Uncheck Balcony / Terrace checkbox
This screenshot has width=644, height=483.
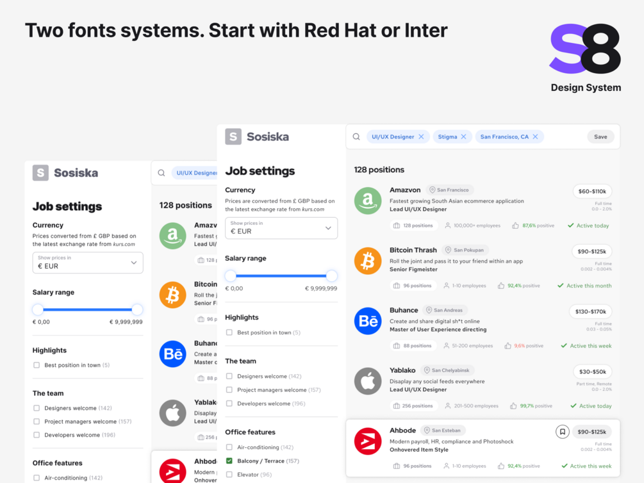(x=229, y=461)
